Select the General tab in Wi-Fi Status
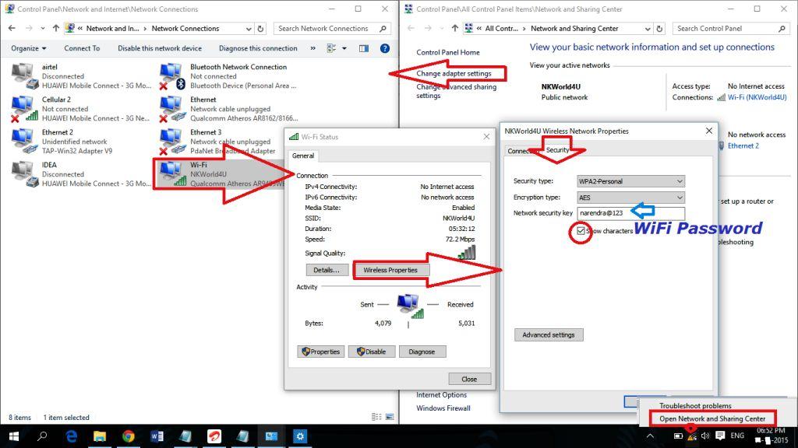 pyautogui.click(x=303, y=156)
